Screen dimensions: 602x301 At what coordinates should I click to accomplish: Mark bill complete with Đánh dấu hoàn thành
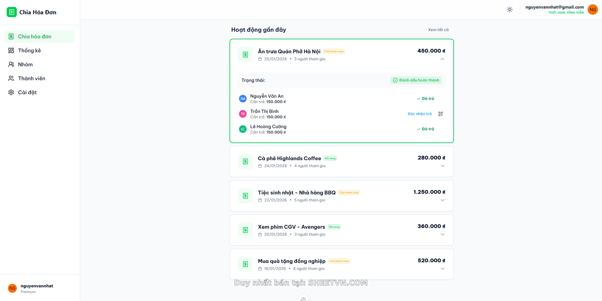pyautogui.click(x=416, y=80)
